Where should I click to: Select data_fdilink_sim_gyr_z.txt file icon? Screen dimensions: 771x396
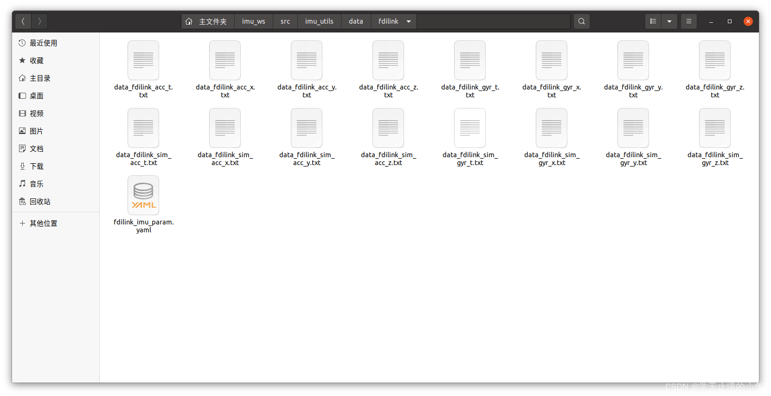(x=715, y=128)
